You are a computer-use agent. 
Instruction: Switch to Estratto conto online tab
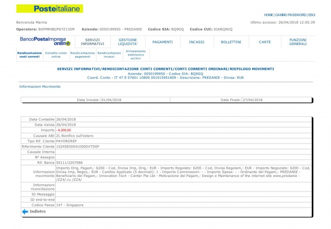click(56, 54)
